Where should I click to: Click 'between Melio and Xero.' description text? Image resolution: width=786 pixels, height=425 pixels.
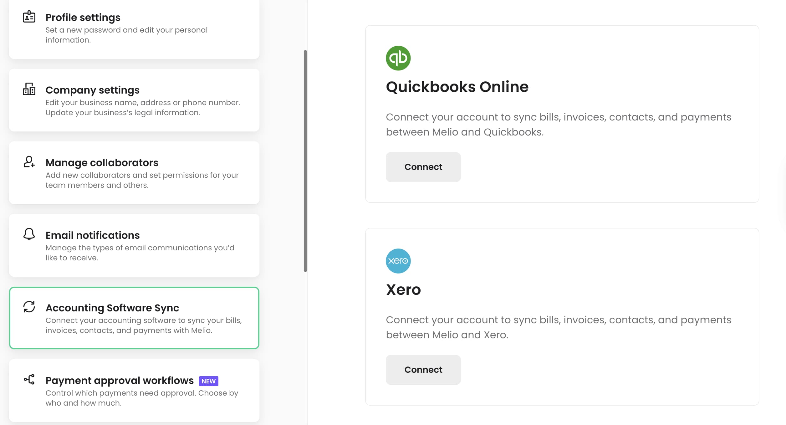click(447, 335)
